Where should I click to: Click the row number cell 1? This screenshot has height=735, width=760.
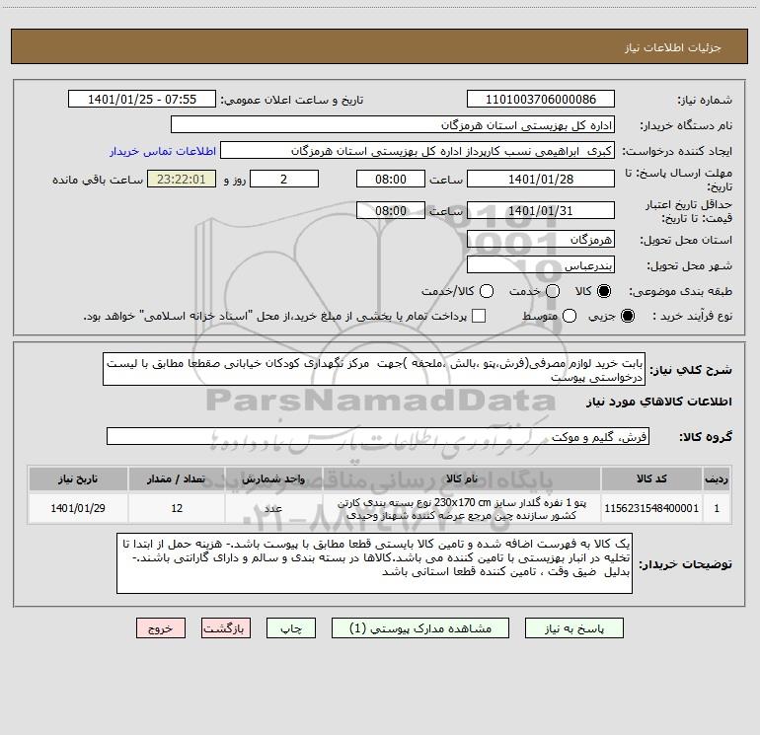[x=717, y=508]
